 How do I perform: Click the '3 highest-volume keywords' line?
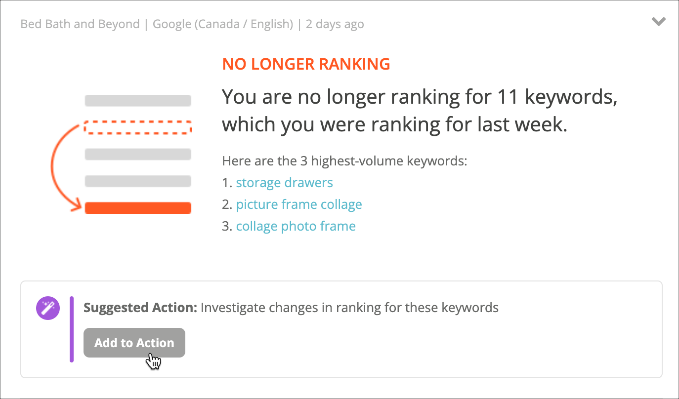[x=344, y=161]
